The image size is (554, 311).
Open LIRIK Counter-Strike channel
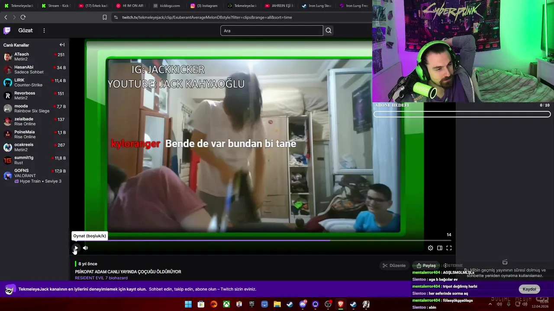tap(35, 83)
